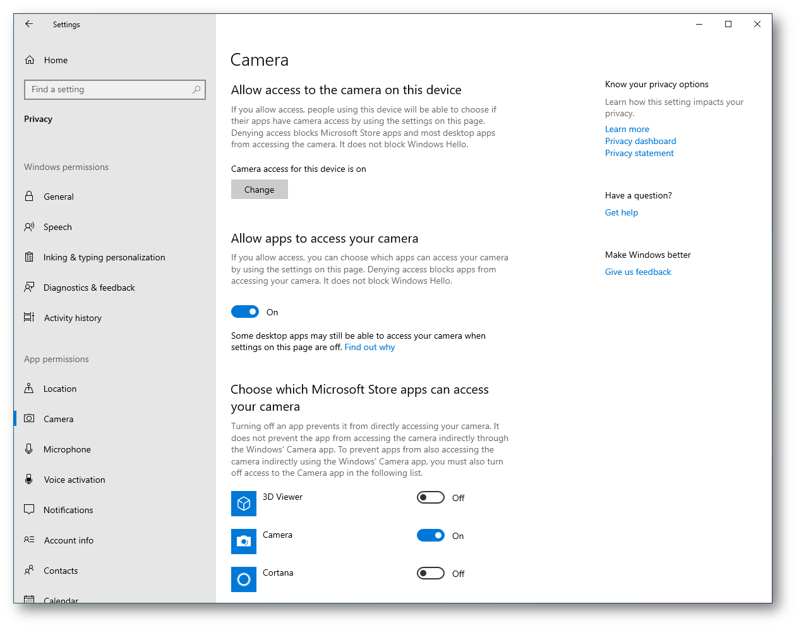
Task: Click the Notifications icon
Action: [x=29, y=509]
